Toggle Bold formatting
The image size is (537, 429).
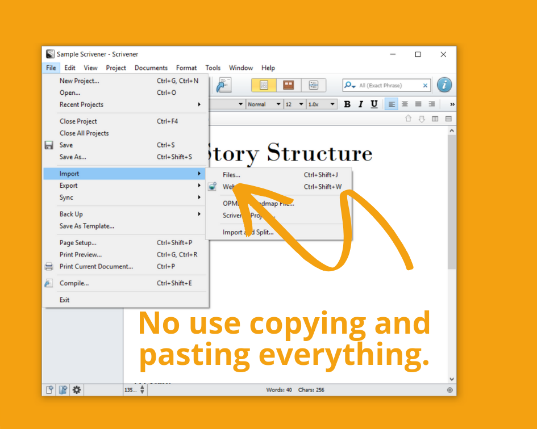(x=347, y=104)
